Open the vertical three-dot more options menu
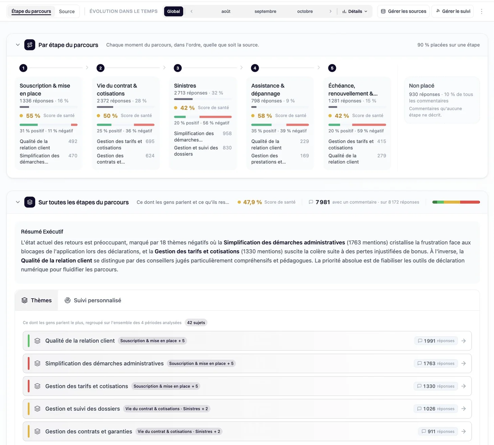The image size is (494, 445). (x=481, y=11)
